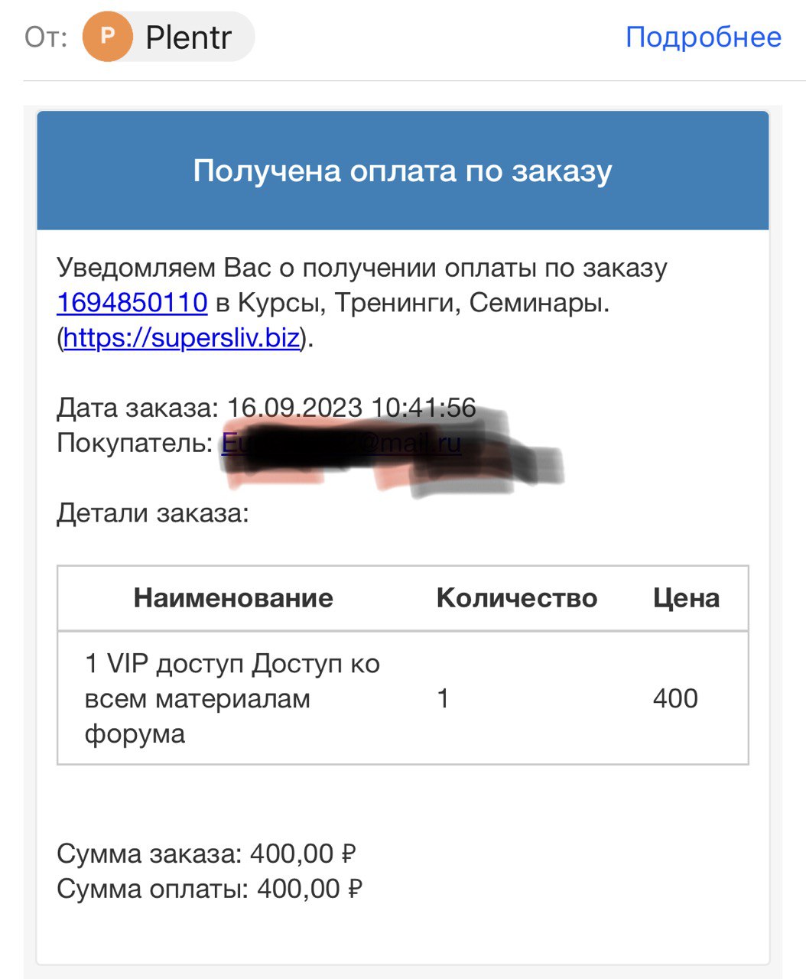Tap the 'Сумма оплаты: 400,00 ₽' line

point(210,889)
